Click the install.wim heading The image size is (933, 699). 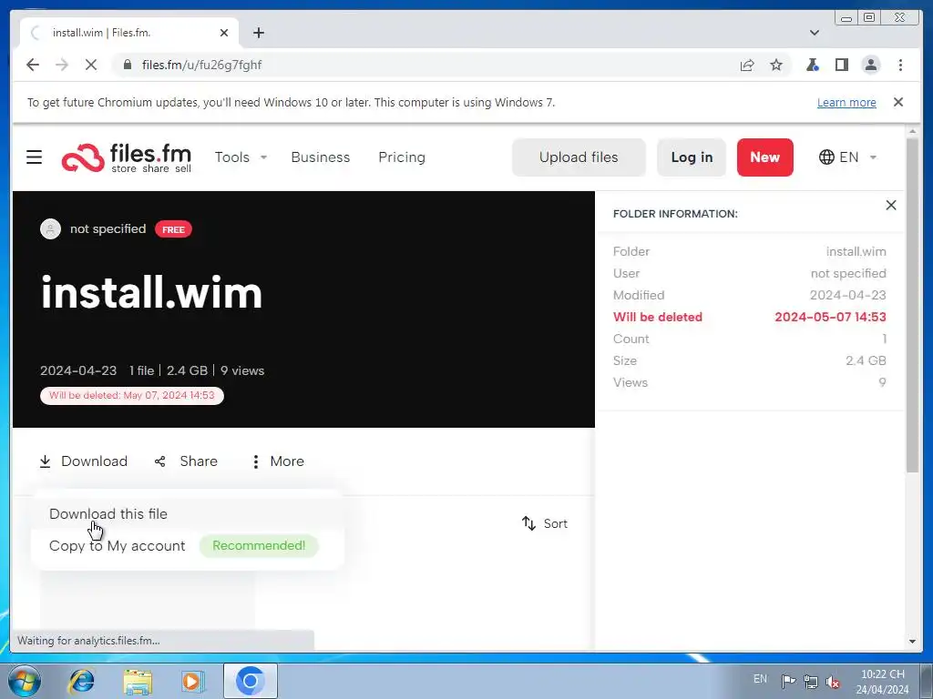[152, 292]
